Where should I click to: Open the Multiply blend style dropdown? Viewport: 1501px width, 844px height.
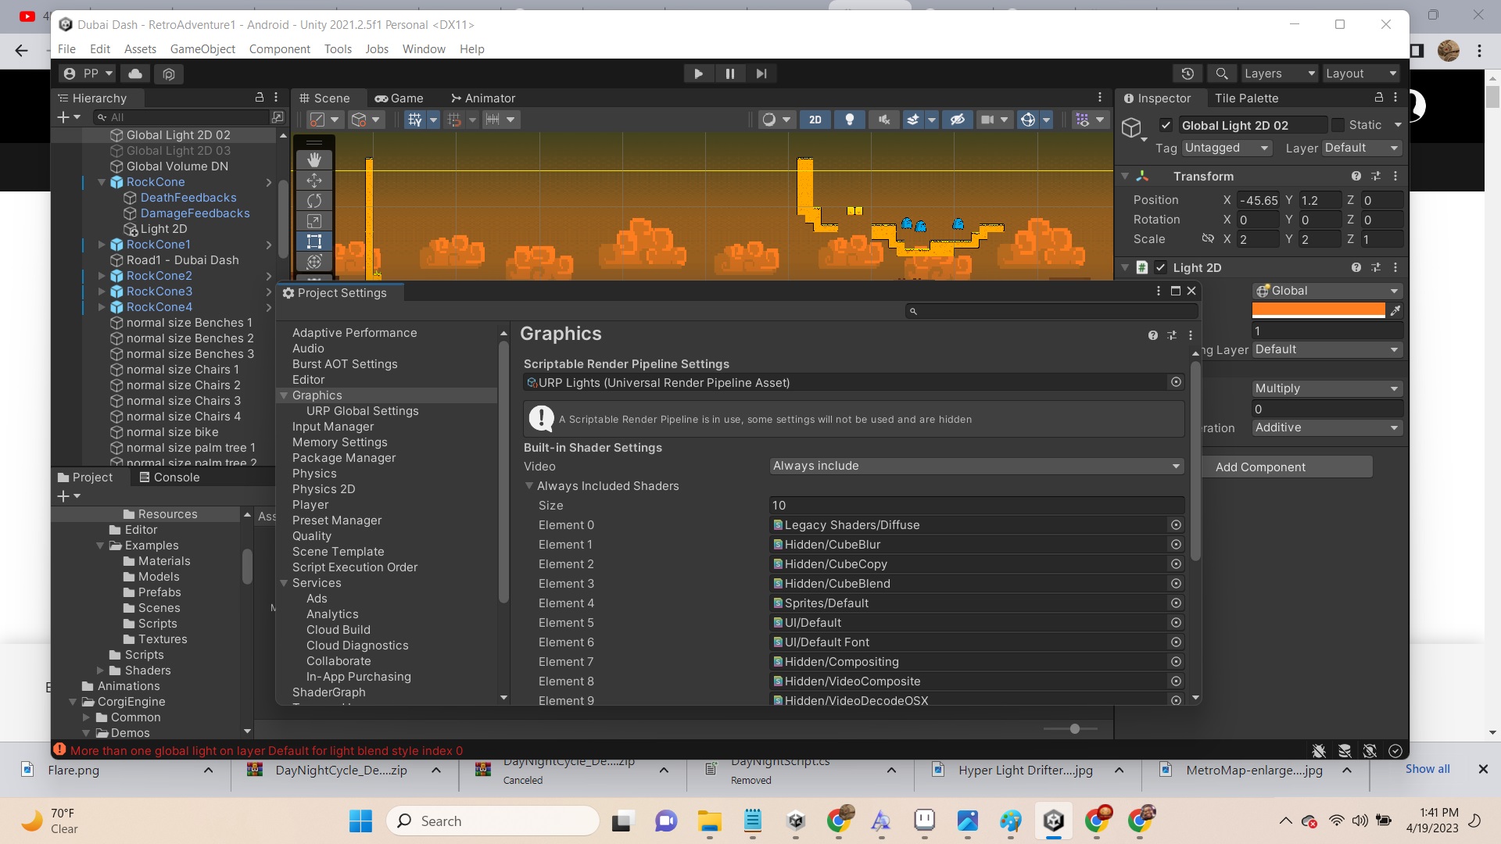coord(1327,388)
